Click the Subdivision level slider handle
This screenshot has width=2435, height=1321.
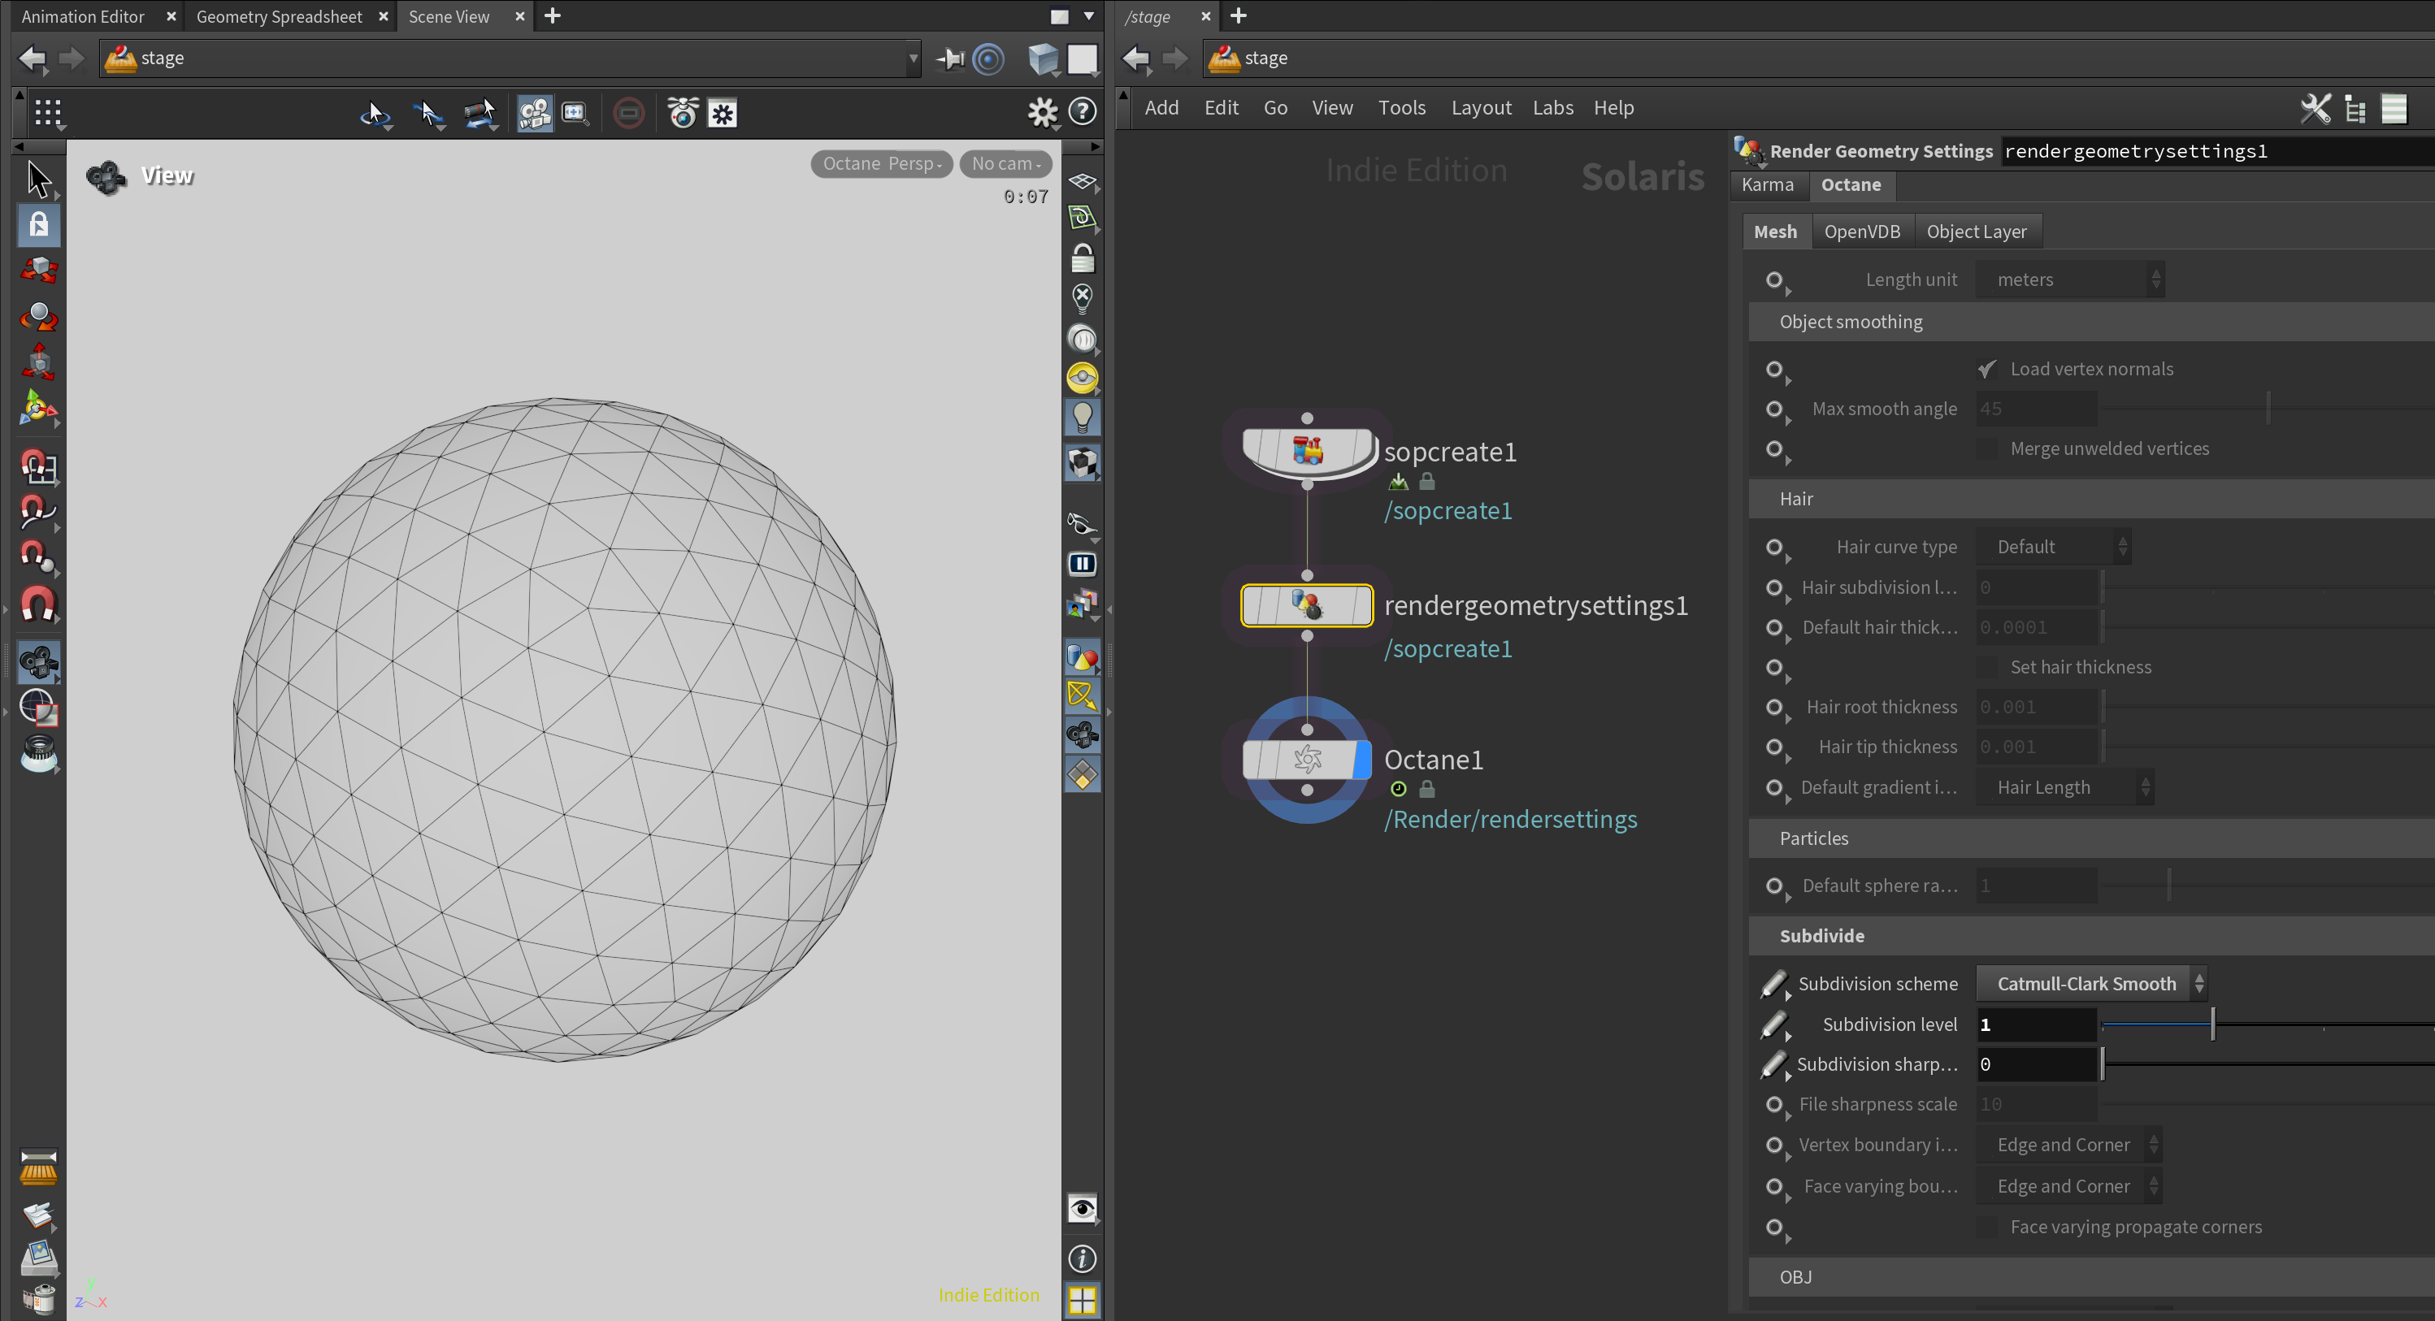[x=2213, y=1024]
